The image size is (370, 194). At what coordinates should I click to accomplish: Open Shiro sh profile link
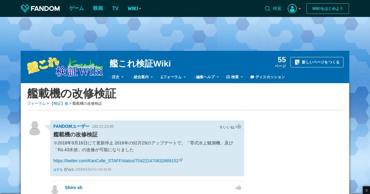(x=74, y=188)
